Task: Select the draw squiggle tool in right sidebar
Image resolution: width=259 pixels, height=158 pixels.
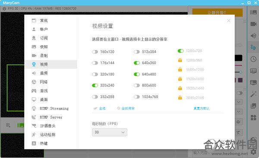Action: point(253,47)
